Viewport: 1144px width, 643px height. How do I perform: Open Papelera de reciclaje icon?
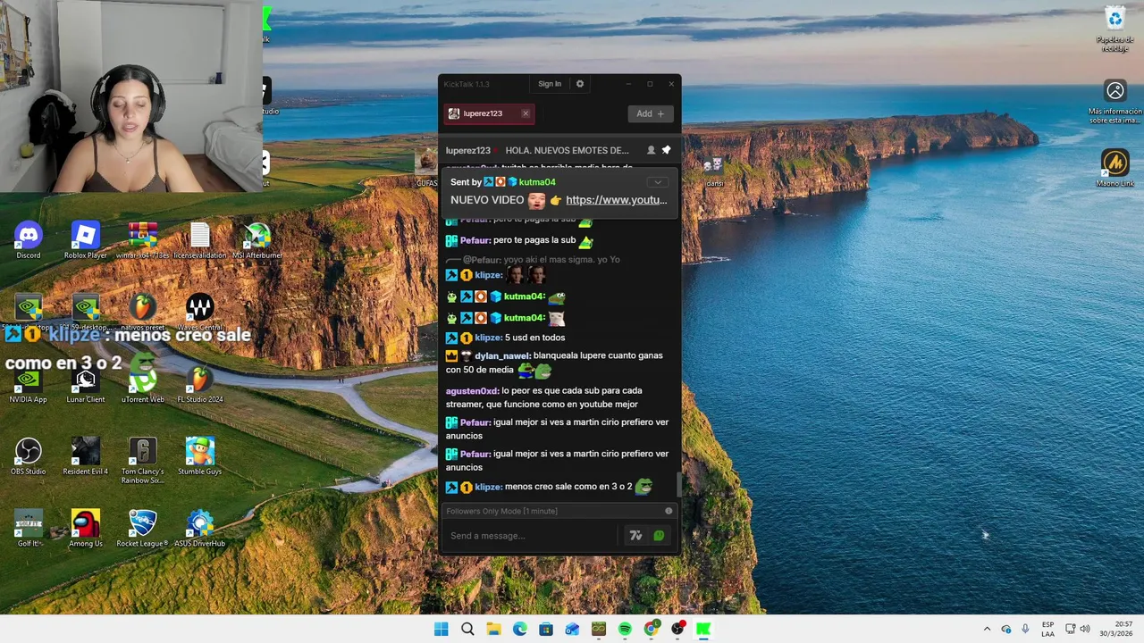tap(1115, 29)
